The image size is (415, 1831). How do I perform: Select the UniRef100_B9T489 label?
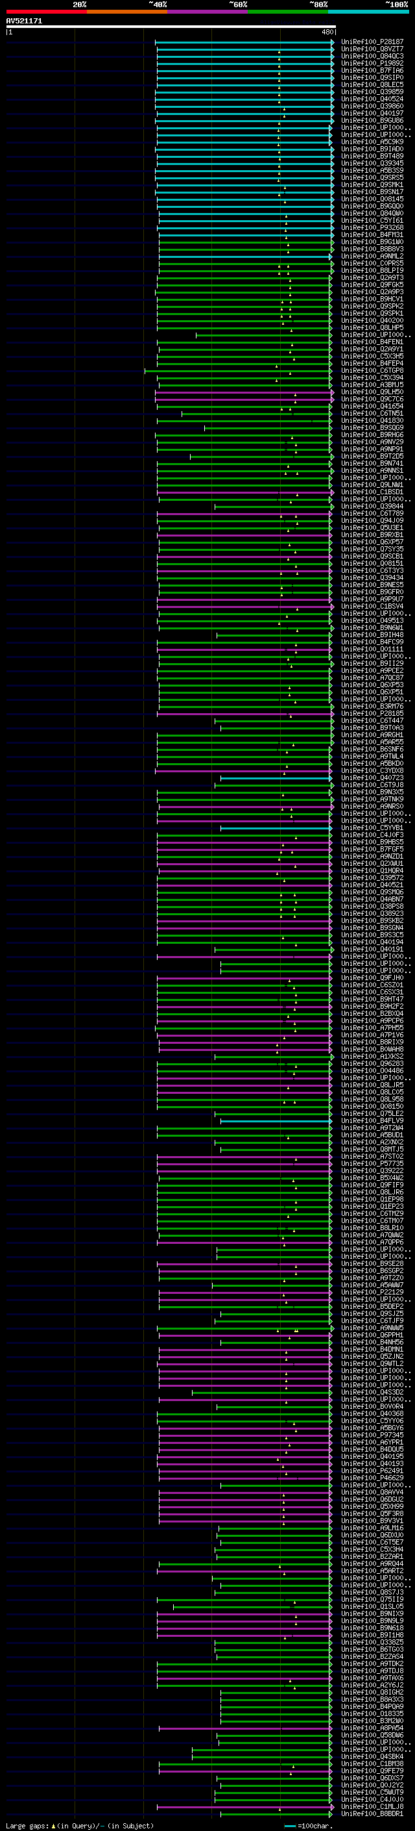coord(372,157)
